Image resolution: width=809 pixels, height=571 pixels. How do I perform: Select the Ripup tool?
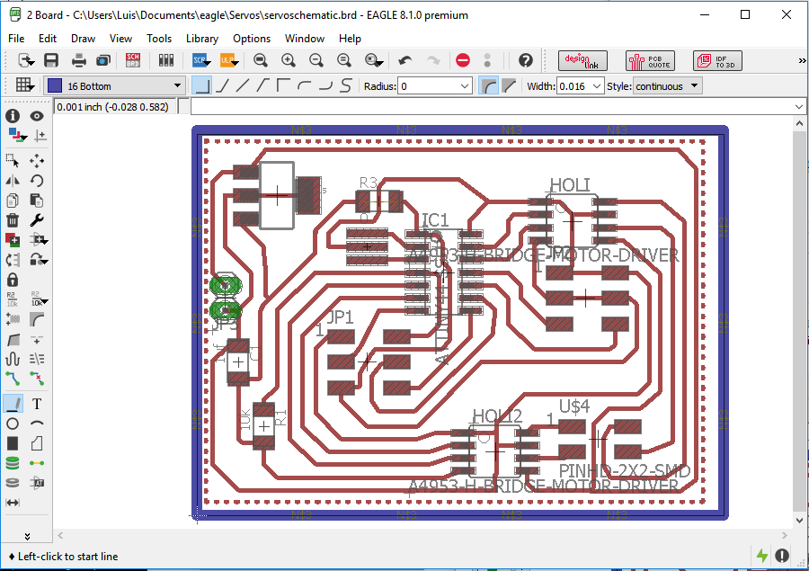(37, 379)
